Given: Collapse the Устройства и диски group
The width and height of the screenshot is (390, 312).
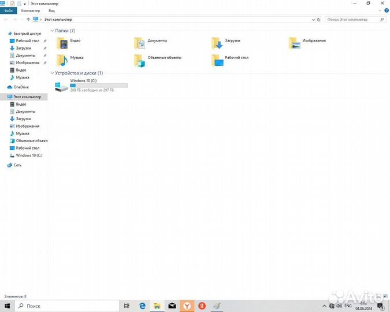Looking at the screenshot, I should pos(53,73).
